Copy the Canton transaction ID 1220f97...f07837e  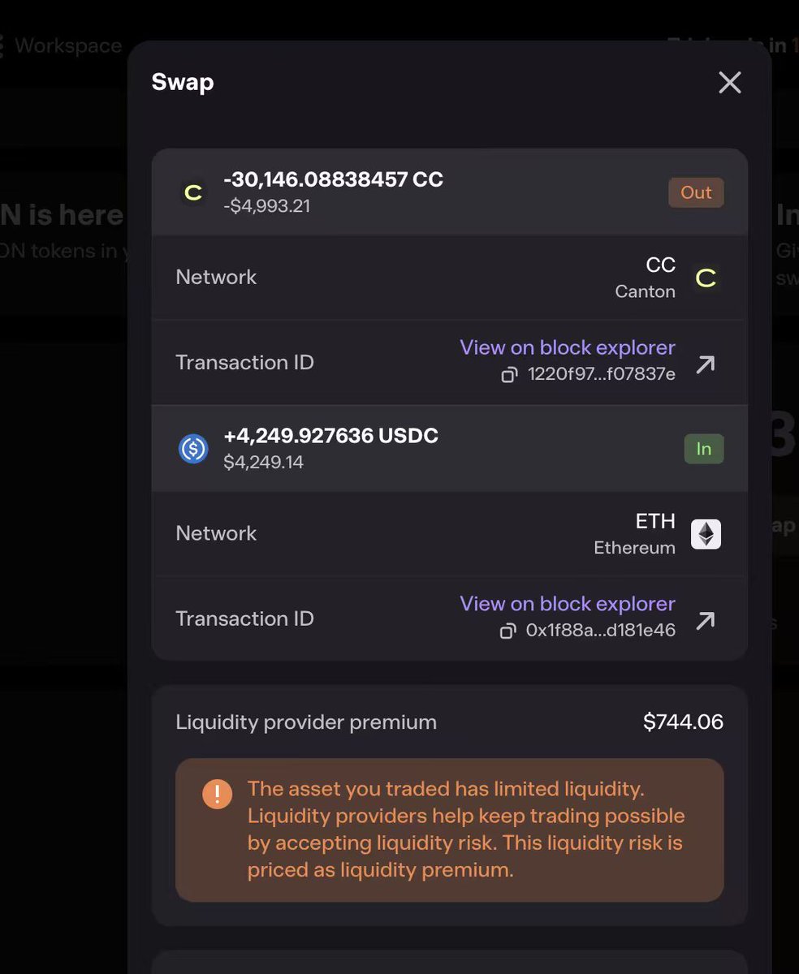[509, 375]
